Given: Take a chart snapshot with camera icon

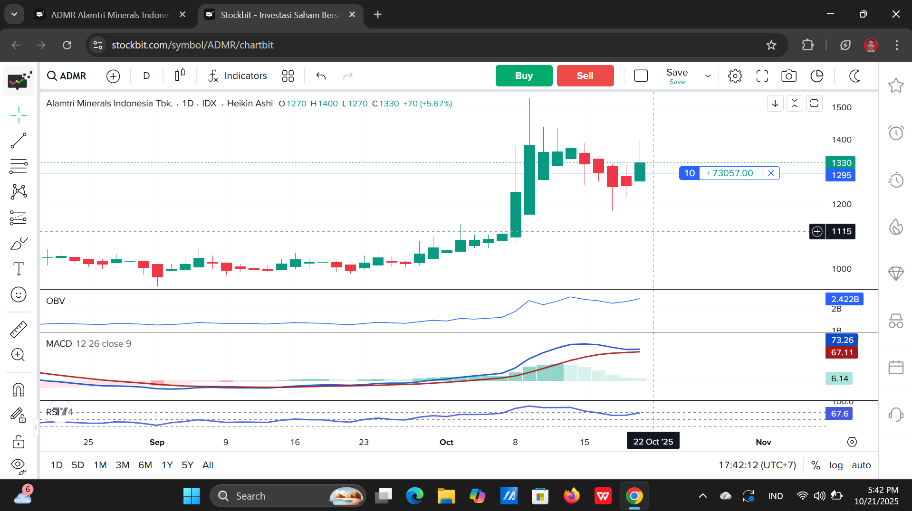Looking at the screenshot, I should coord(789,76).
